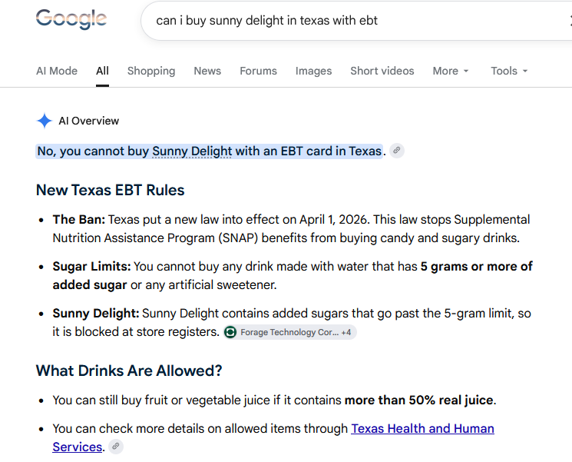Click the AI Overview label
Viewport: 572px width, 462px height.
(88, 121)
